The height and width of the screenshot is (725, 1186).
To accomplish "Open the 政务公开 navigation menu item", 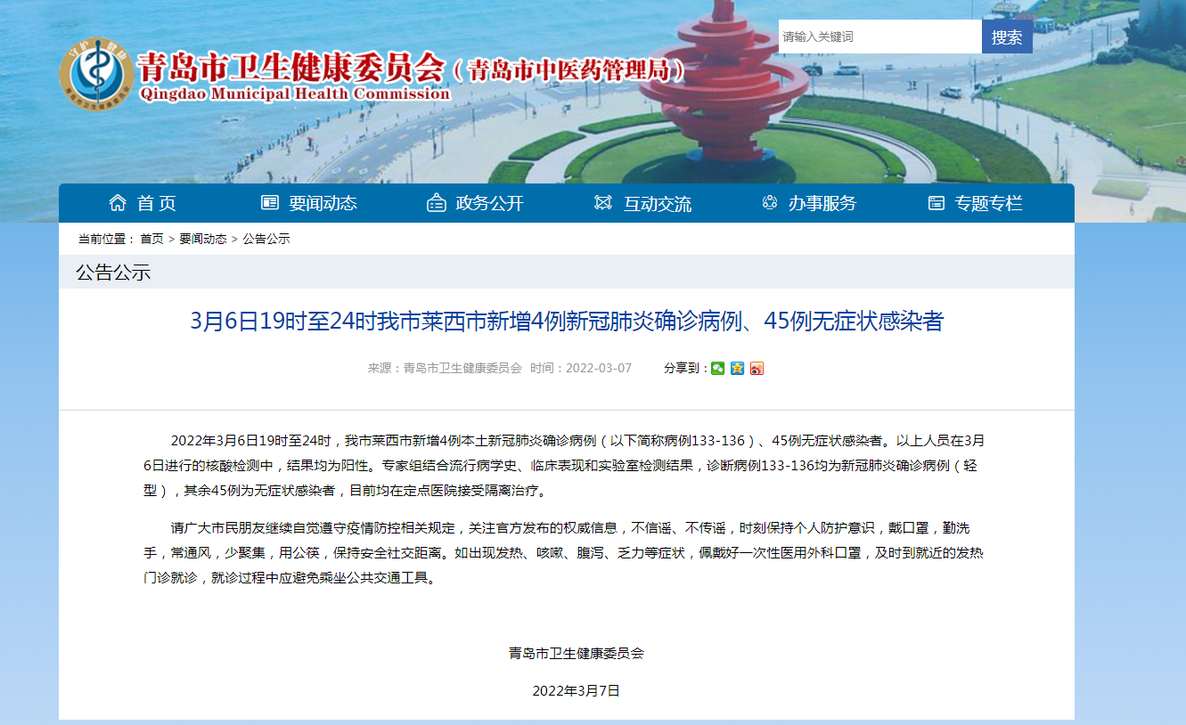I will [x=489, y=203].
